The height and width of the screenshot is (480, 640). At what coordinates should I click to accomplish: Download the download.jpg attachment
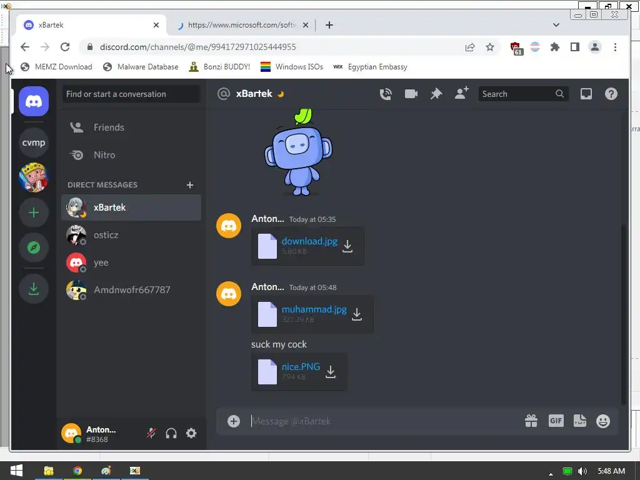(x=347, y=246)
